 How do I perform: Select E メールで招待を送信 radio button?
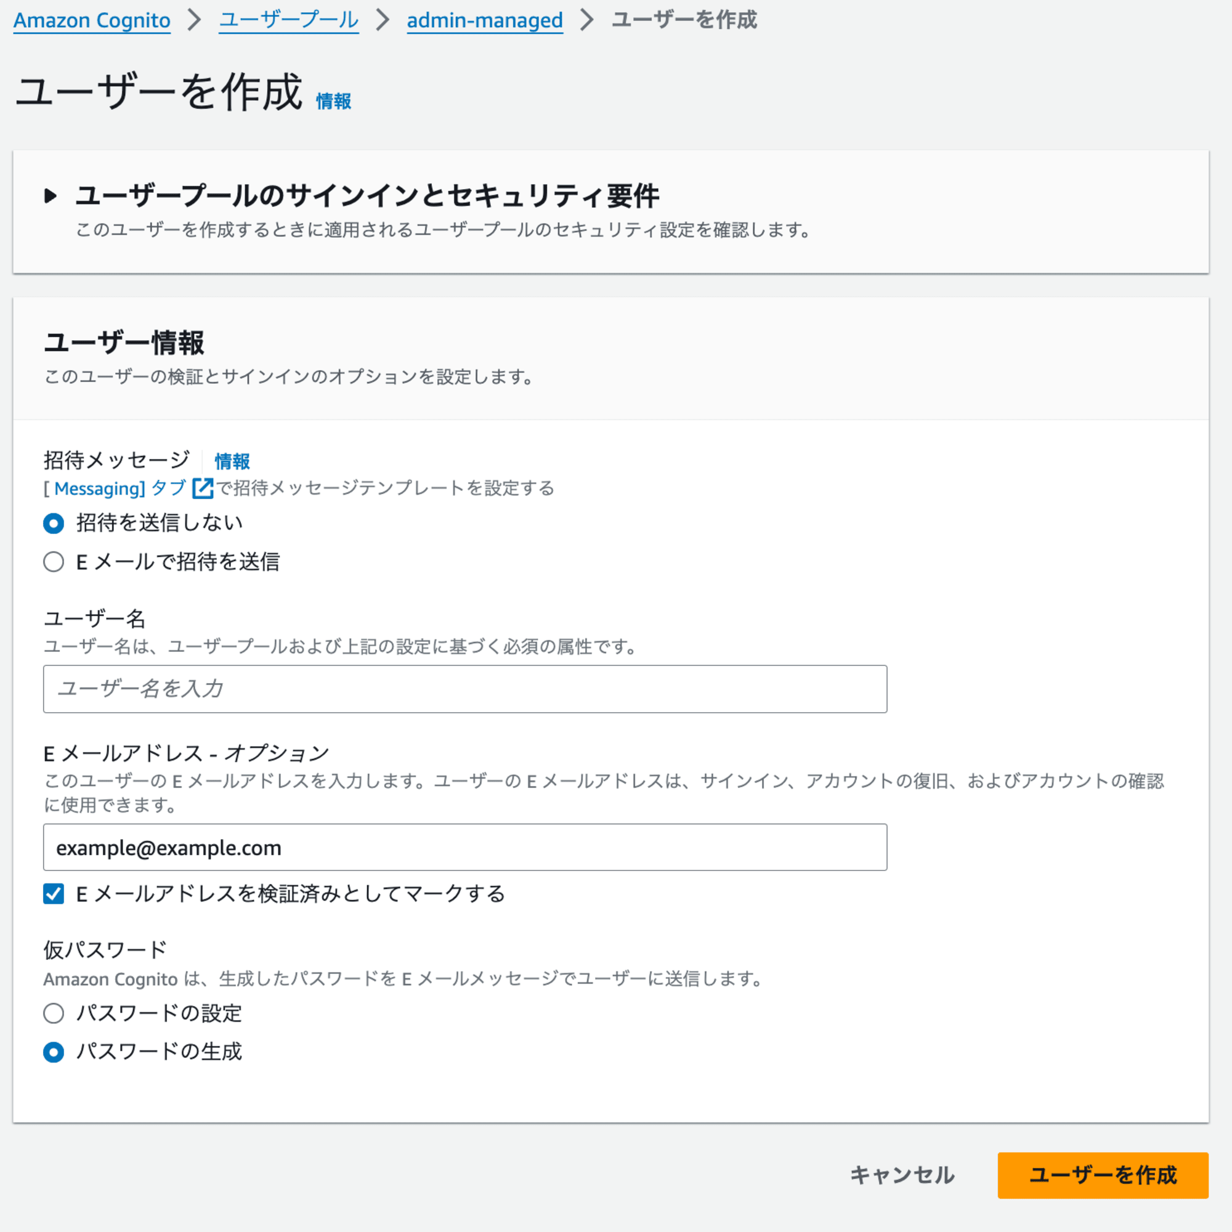[x=54, y=562]
